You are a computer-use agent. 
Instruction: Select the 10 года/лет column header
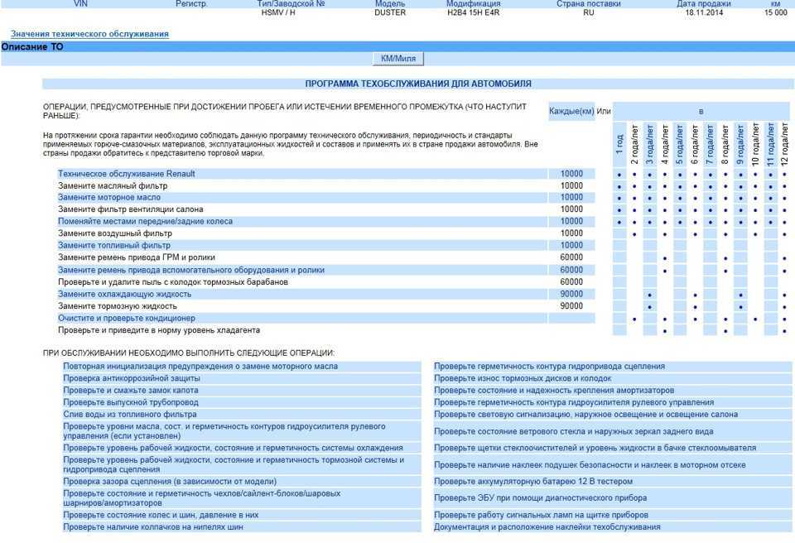[x=755, y=145]
